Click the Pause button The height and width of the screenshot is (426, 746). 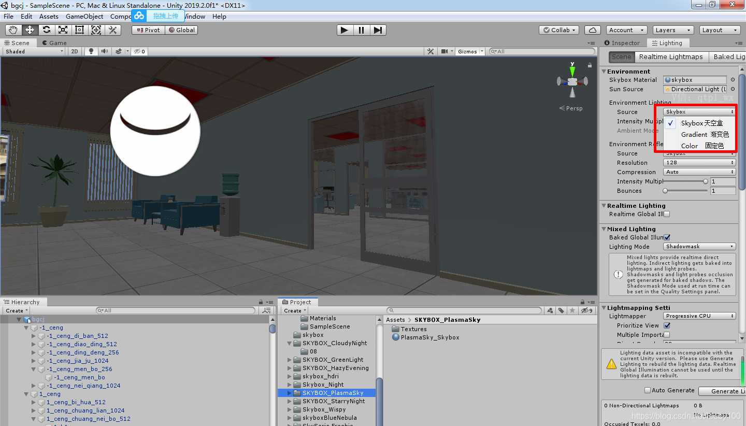pyautogui.click(x=361, y=30)
